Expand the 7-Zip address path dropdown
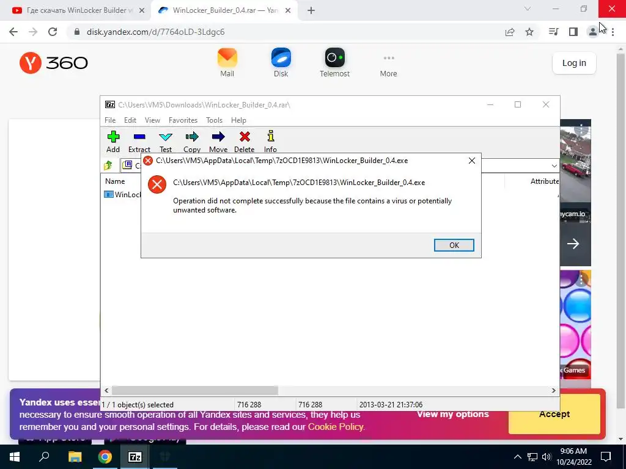Viewport: 626px width, 469px height. [x=554, y=165]
